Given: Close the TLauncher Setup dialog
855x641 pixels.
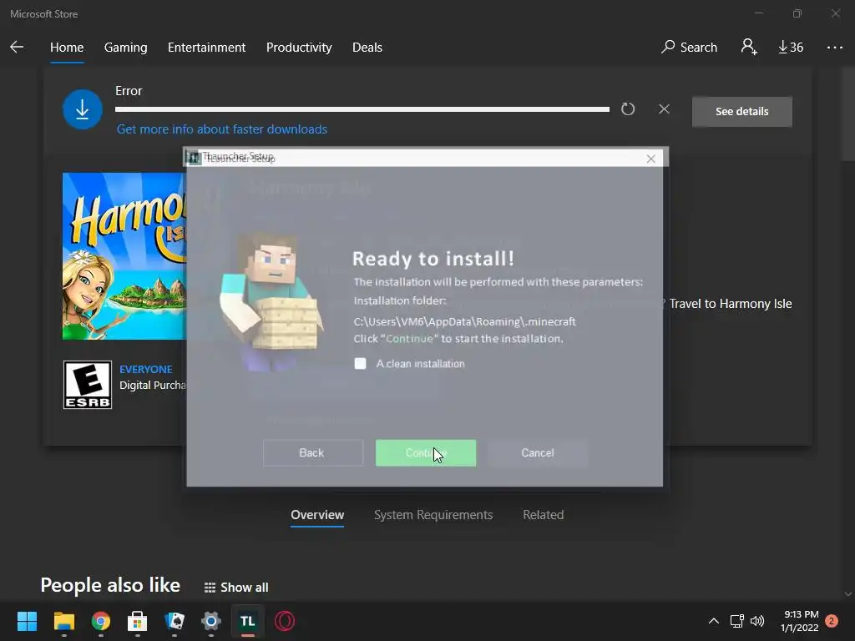Looking at the screenshot, I should [650, 159].
